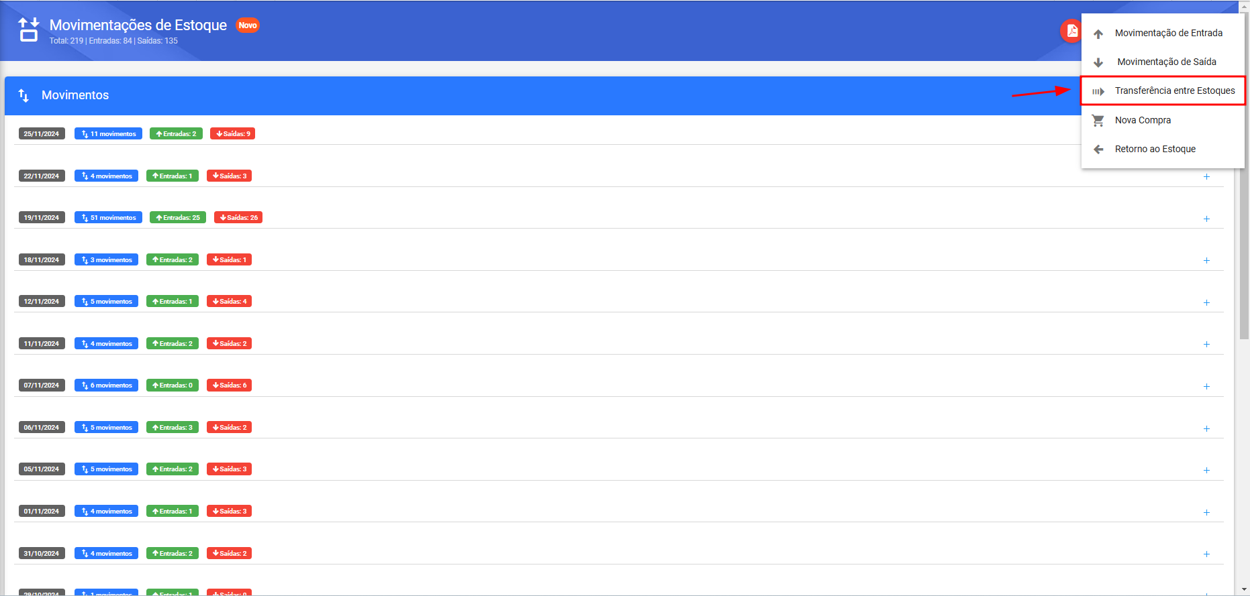Click the 25/11/2024 date label
This screenshot has width=1250, height=596.
tap(42, 133)
